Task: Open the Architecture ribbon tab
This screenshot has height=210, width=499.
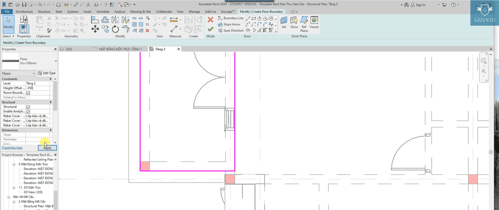Action: [24, 12]
